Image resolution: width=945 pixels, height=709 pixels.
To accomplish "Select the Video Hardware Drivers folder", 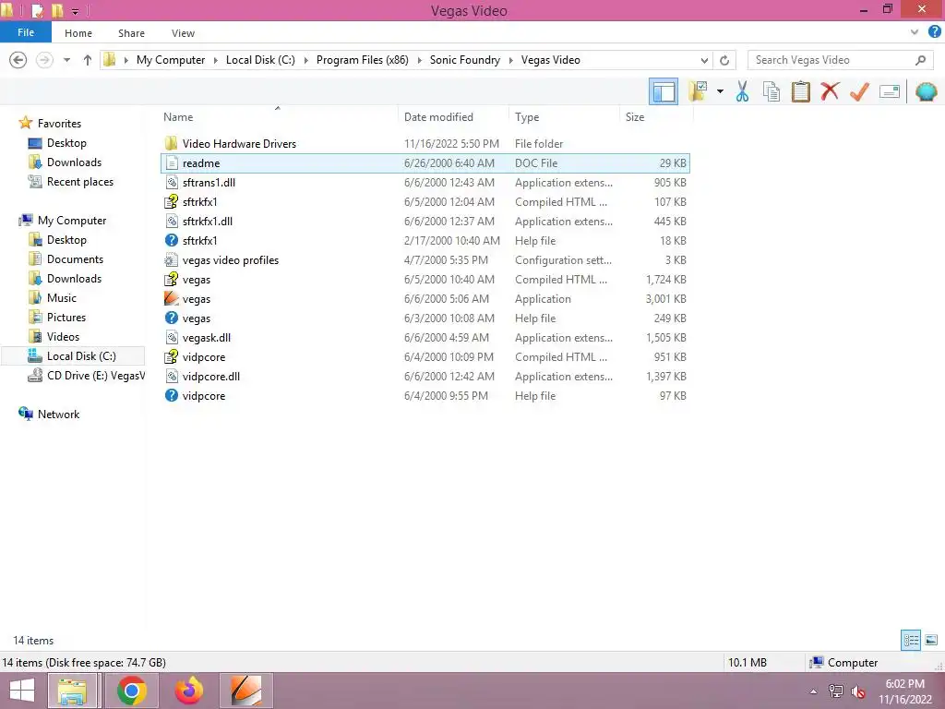I will click(425, 143).
